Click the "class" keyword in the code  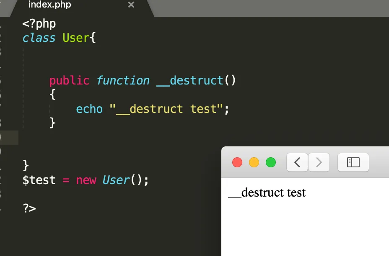[39, 38]
